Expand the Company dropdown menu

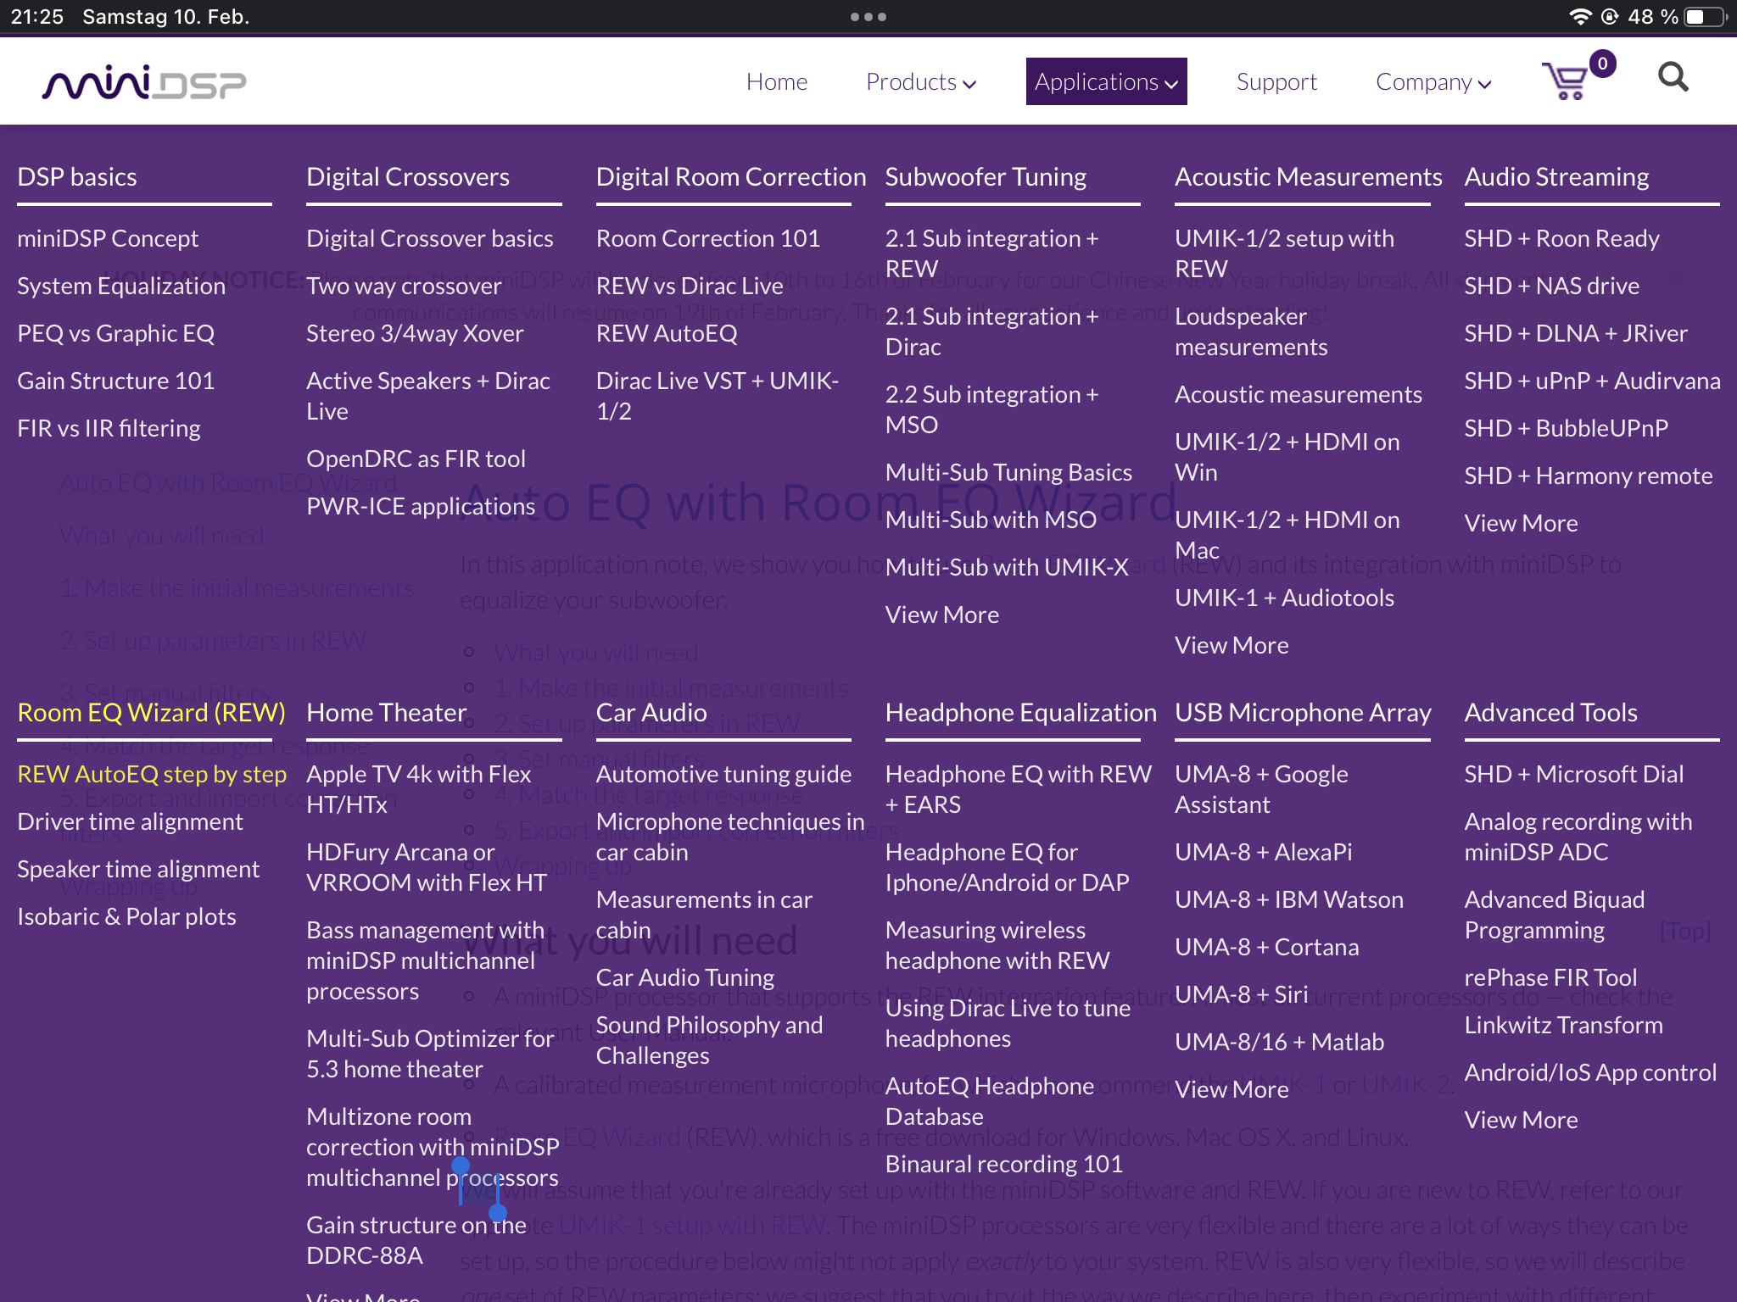point(1433,81)
